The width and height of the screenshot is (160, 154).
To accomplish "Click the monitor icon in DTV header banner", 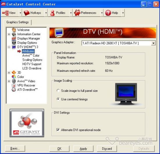I will tap(59, 33).
